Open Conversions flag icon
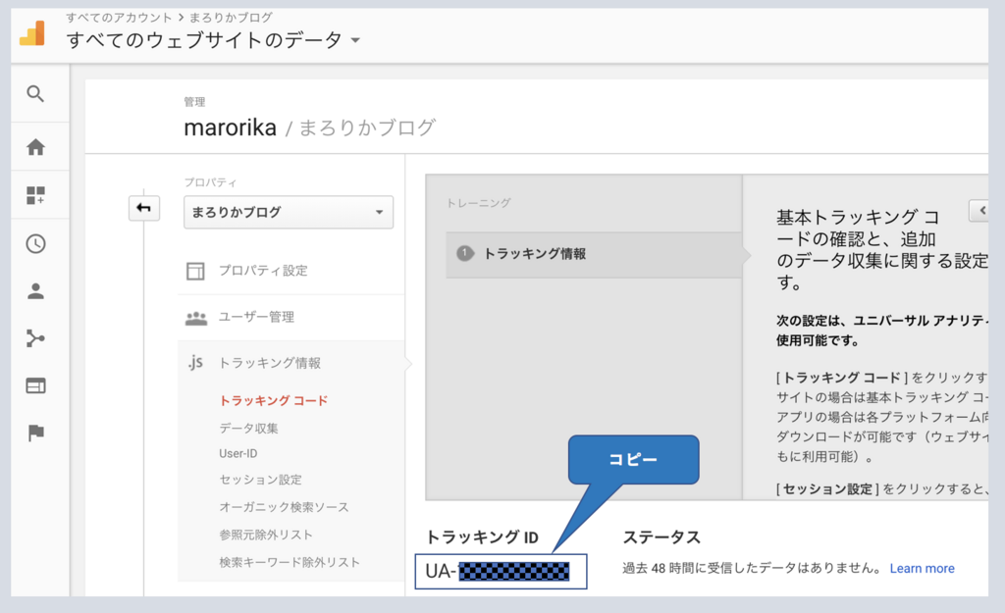The image size is (1005, 613). (x=36, y=433)
